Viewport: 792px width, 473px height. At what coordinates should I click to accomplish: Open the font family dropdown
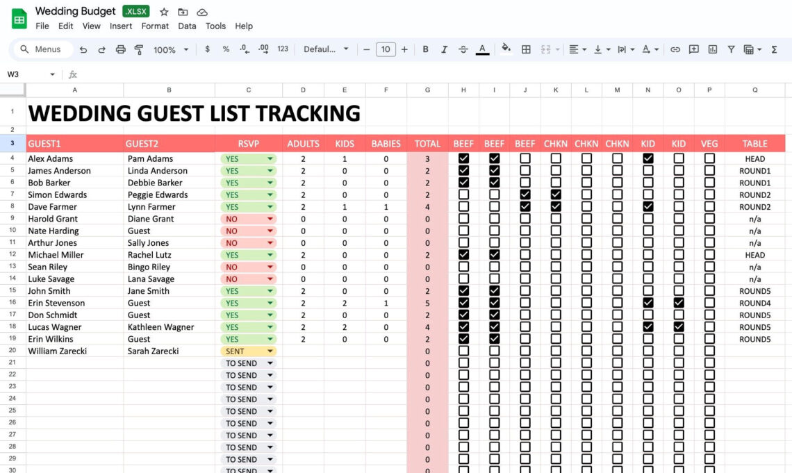[x=327, y=49]
